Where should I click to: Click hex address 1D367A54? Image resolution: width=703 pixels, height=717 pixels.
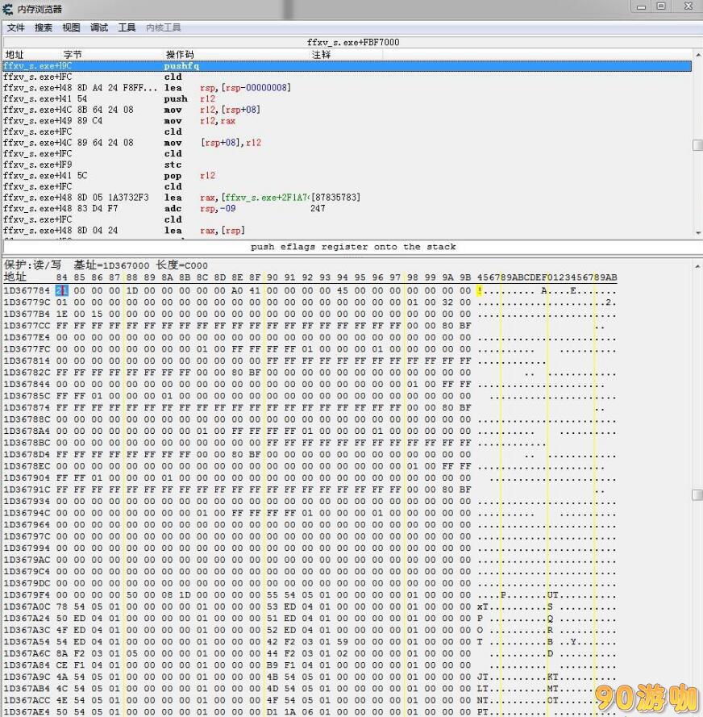tap(27, 641)
